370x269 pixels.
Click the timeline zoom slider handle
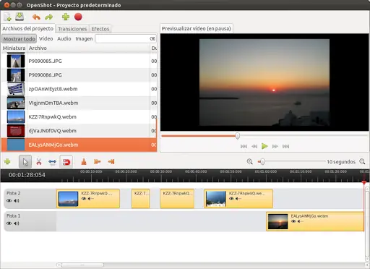coord(262,161)
